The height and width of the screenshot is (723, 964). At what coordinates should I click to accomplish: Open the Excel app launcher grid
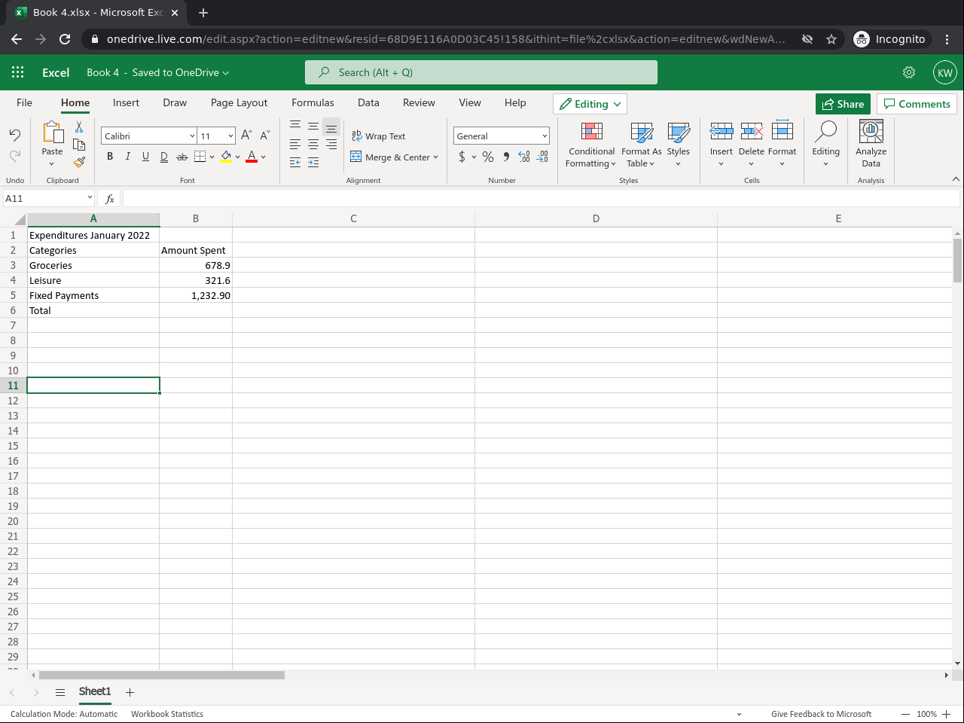click(18, 72)
